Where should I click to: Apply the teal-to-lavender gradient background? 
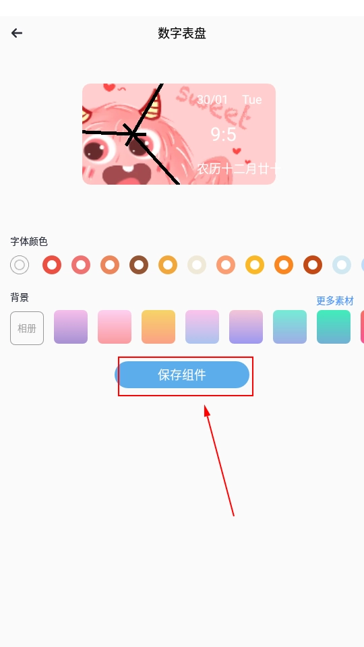(x=290, y=327)
